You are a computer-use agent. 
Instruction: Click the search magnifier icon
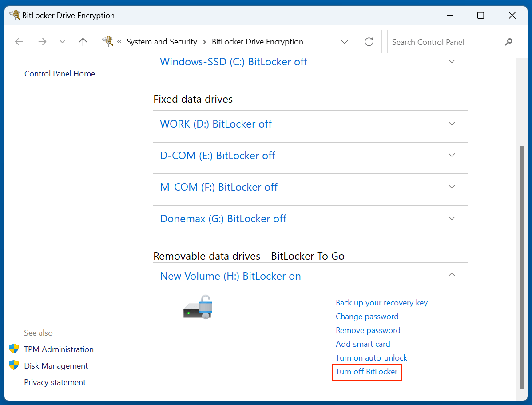[x=509, y=41]
